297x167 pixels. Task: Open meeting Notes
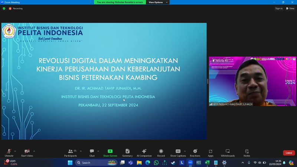(x=247, y=152)
